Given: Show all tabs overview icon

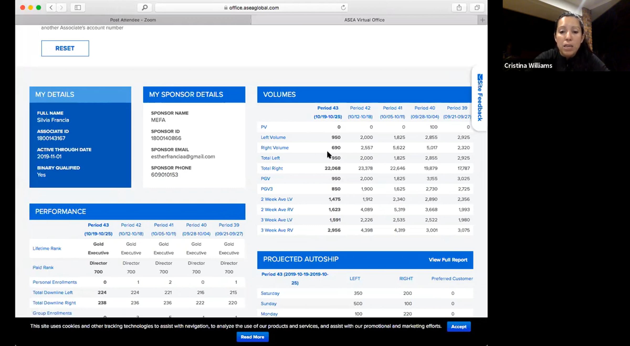Looking at the screenshot, I should coord(477,8).
